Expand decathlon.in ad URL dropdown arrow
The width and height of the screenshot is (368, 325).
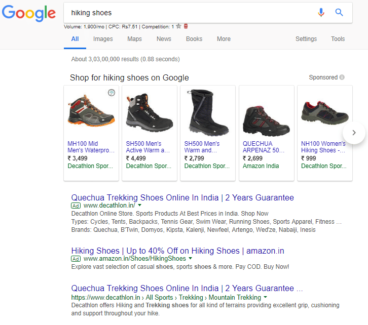tap(139, 205)
